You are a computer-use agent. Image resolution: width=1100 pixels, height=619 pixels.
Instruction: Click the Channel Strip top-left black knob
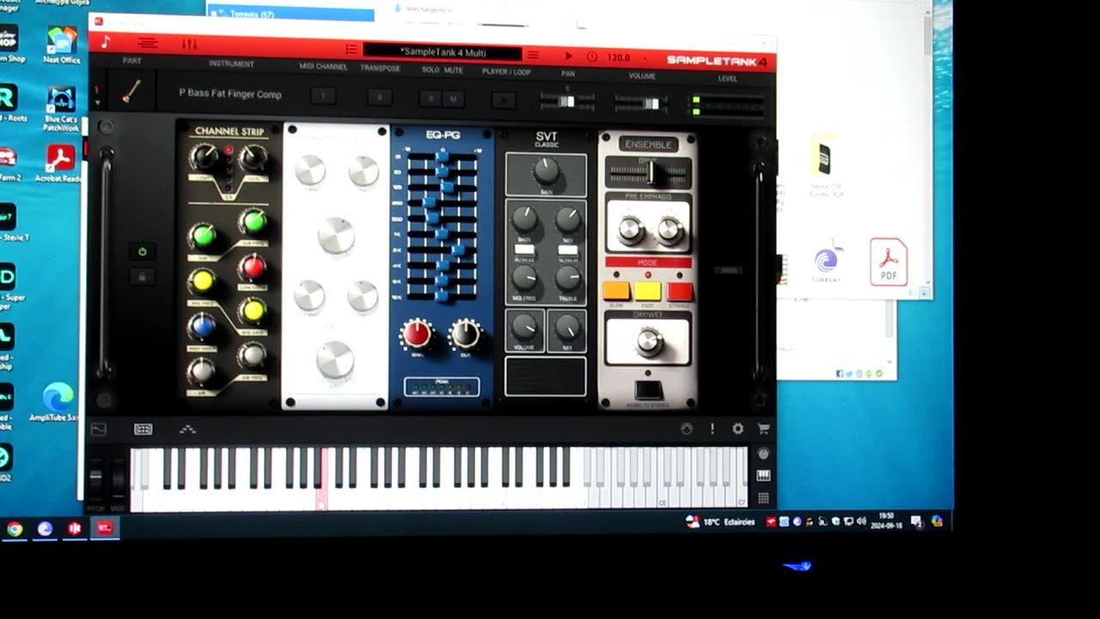click(x=204, y=156)
